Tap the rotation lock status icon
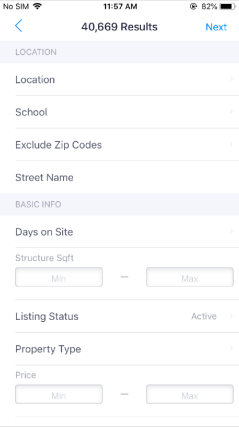Screen dimensions: 239x427 pyautogui.click(x=193, y=6)
